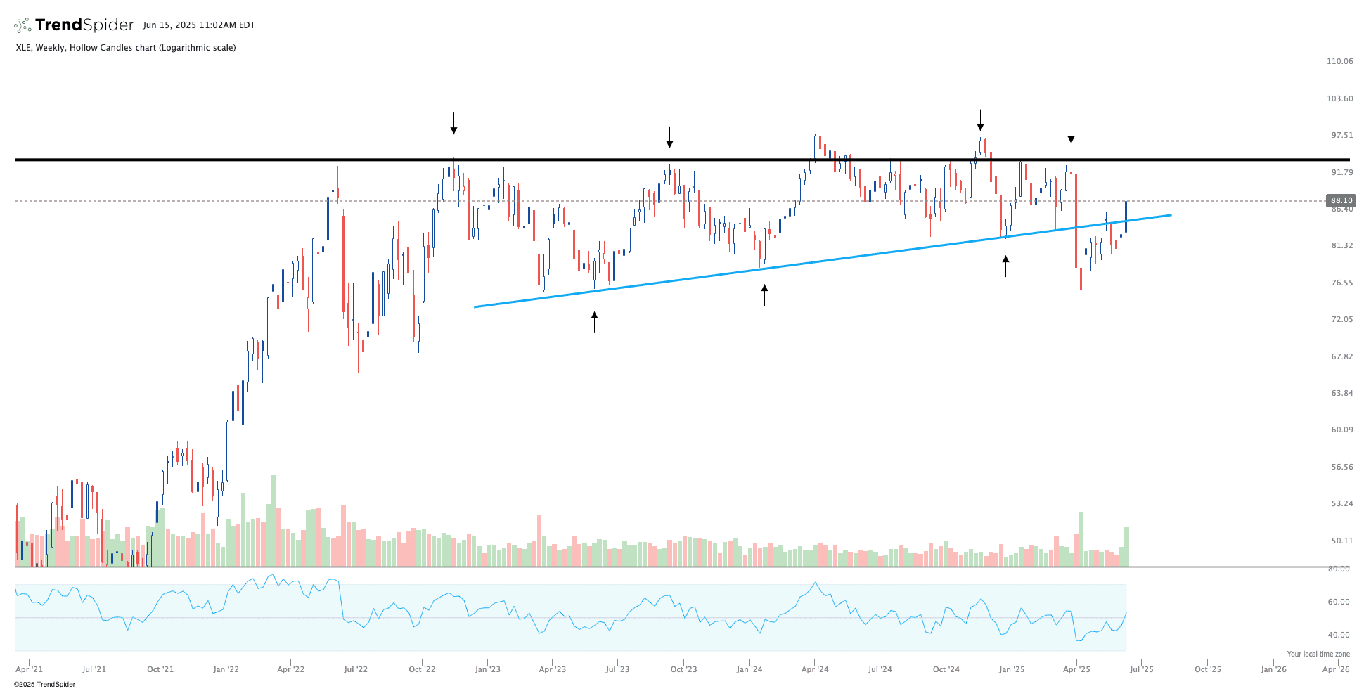The width and height of the screenshot is (1371, 691).
Task: Click the TrendSpider brand name text
Action: click(84, 25)
